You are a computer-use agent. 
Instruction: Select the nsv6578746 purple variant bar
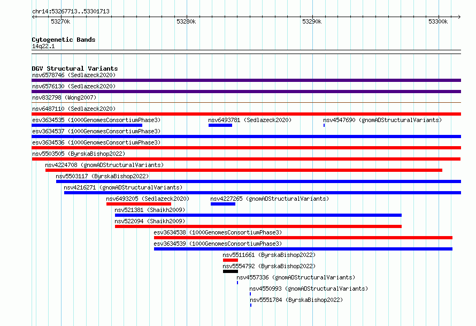pyautogui.click(x=246, y=80)
